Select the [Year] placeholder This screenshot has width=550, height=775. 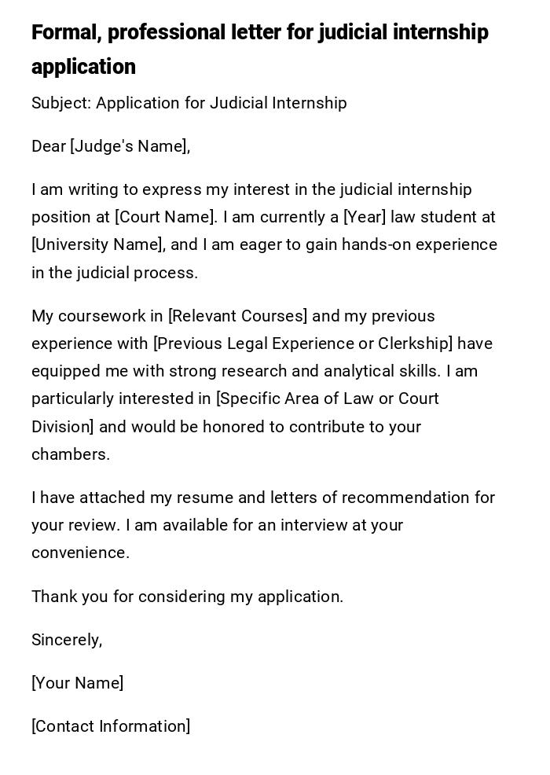pyautogui.click(x=365, y=217)
